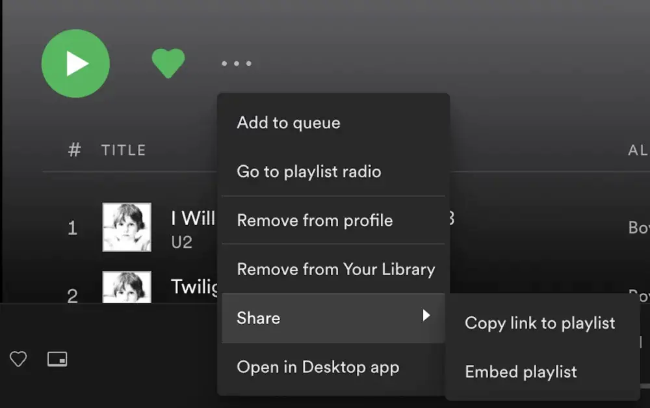The height and width of the screenshot is (408, 650).
Task: Click the TITLE column header
Action: (x=123, y=150)
